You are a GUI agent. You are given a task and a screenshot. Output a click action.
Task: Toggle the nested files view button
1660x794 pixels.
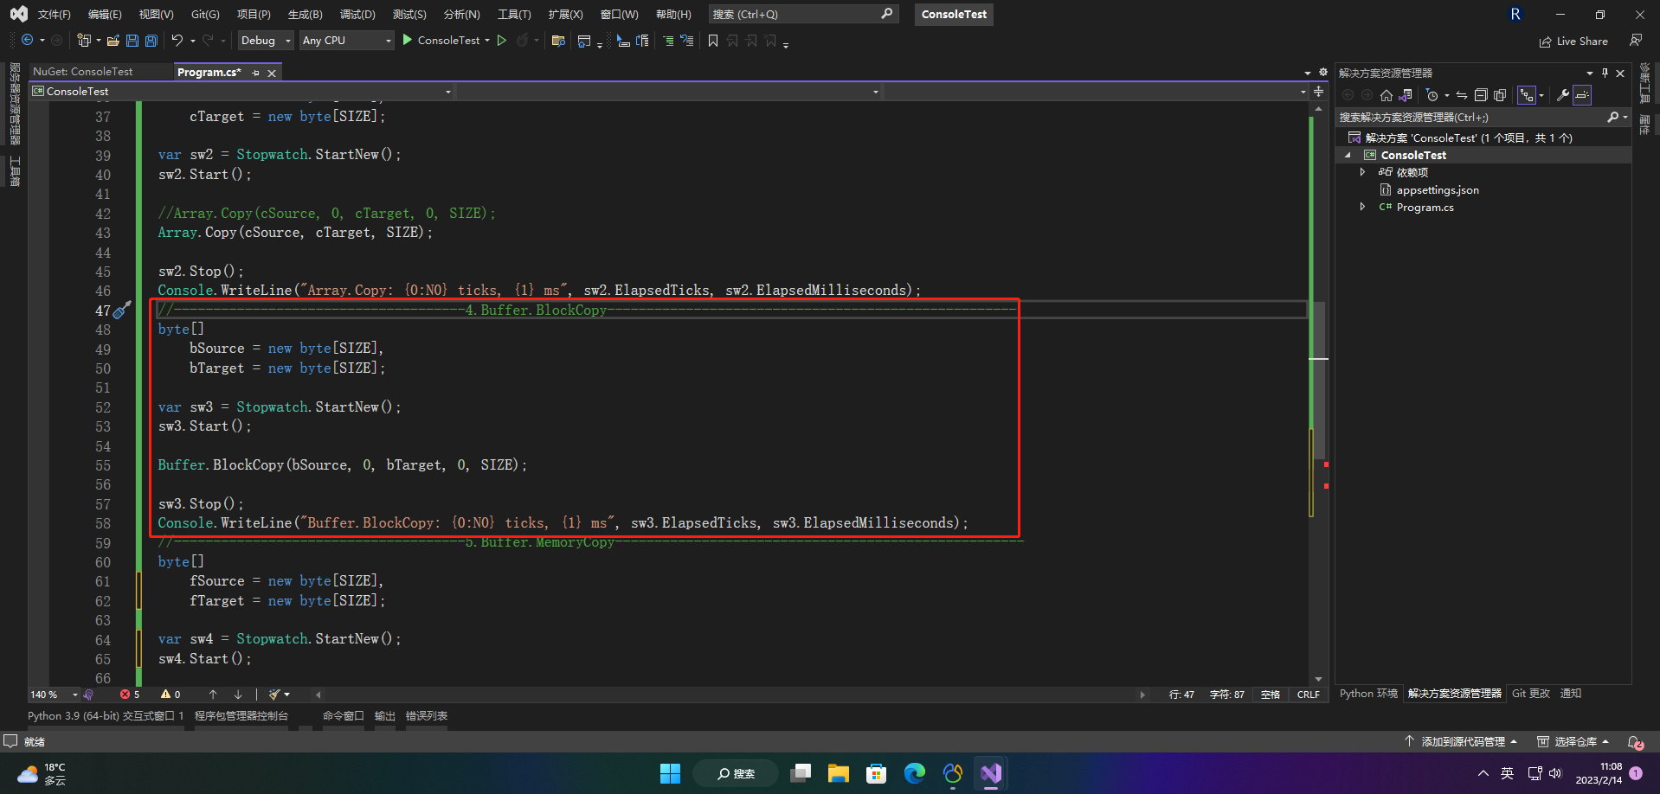point(1527,95)
